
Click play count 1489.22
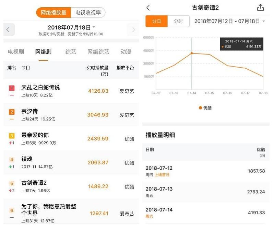coord(98,186)
